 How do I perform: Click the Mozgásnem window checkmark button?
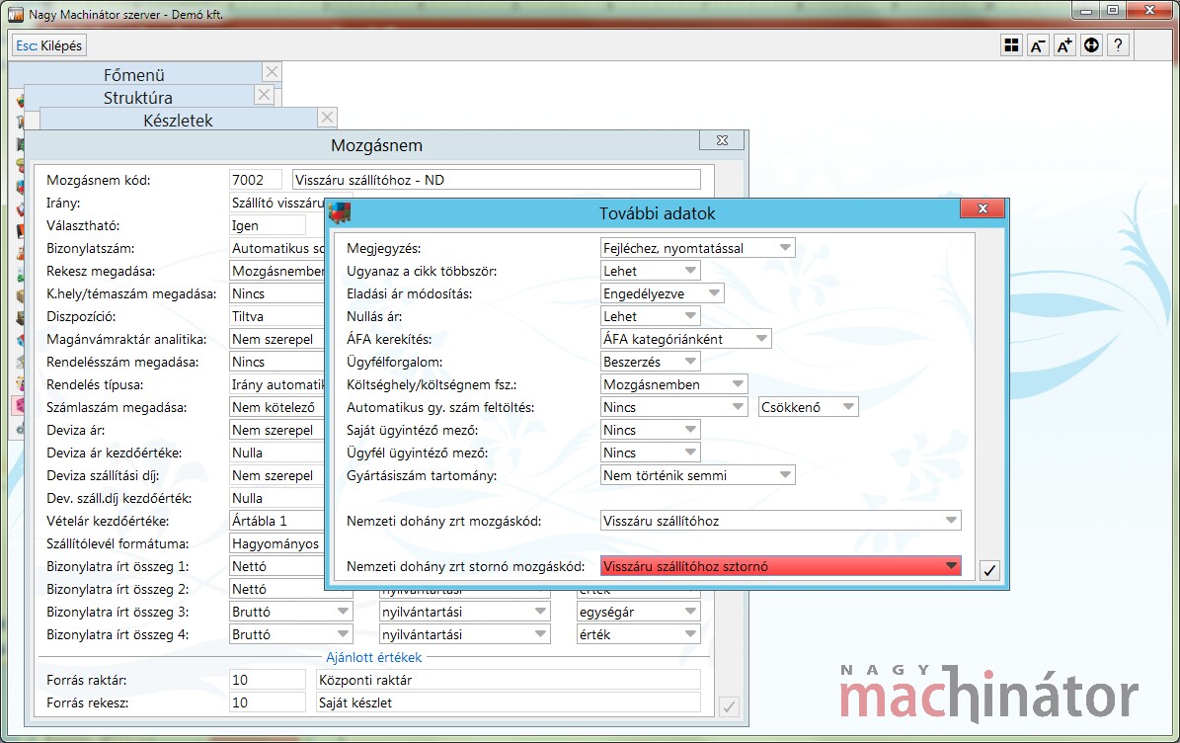tap(729, 706)
